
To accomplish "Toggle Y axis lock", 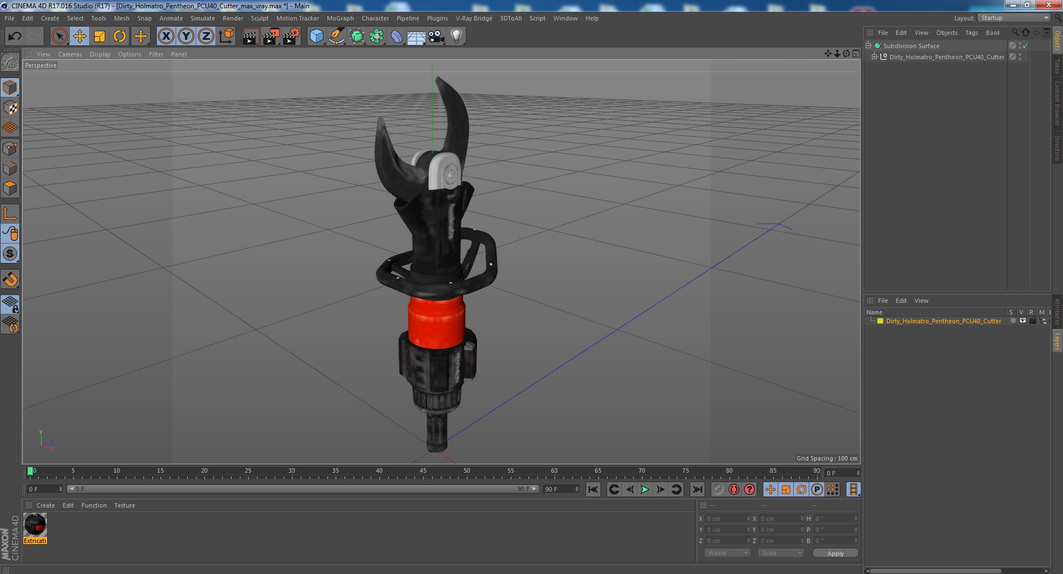I will [x=186, y=37].
